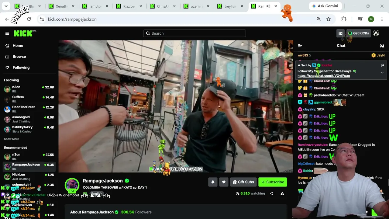The height and width of the screenshot is (219, 389).
Task: Collapse the chat panel
Action: pyautogui.click(x=300, y=46)
